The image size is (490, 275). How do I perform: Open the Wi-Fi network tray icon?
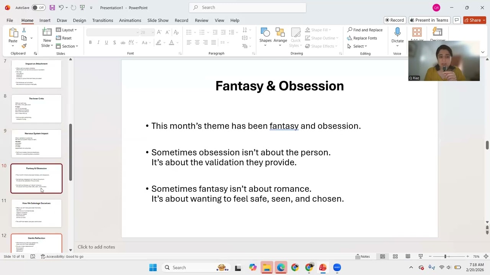click(x=441, y=267)
